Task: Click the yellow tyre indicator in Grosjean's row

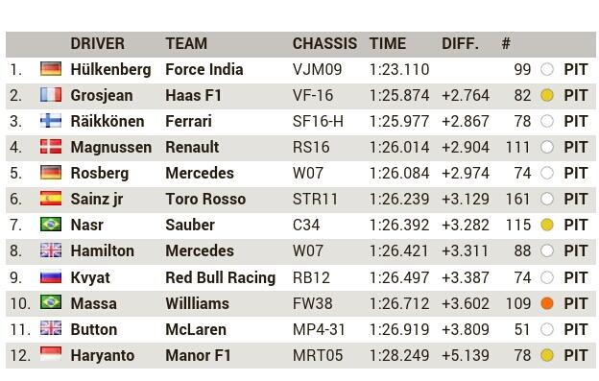Action: [x=547, y=95]
